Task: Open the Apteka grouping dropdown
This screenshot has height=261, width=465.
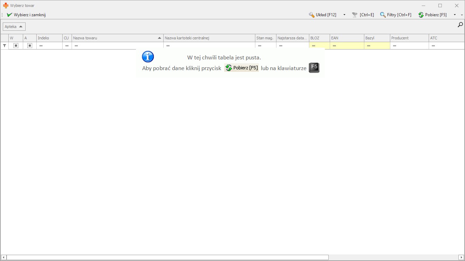Action: [14, 27]
